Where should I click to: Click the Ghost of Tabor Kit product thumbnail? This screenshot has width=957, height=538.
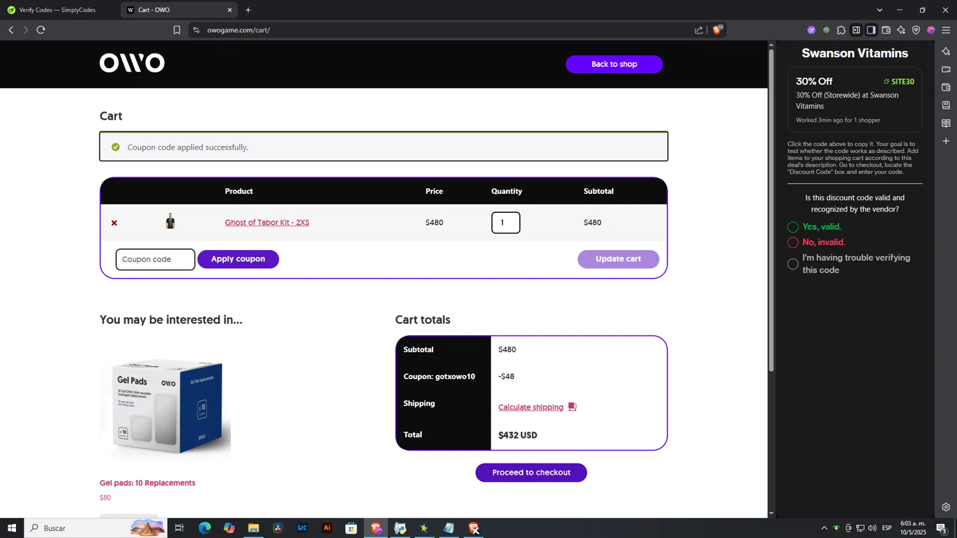170,221
